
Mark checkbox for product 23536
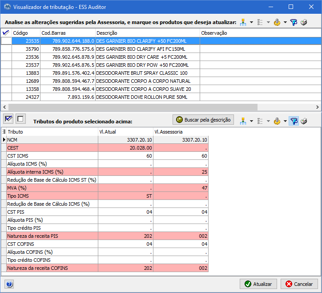(x=6, y=57)
